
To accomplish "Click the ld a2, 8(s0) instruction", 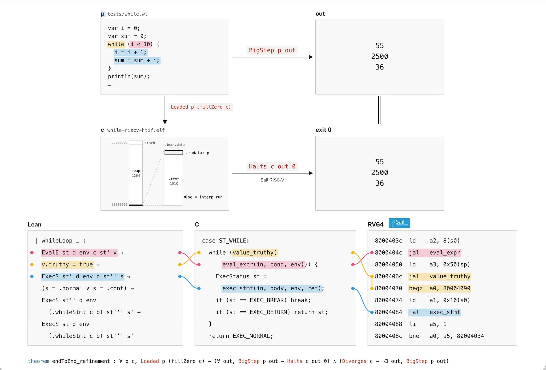I will coord(435,241).
